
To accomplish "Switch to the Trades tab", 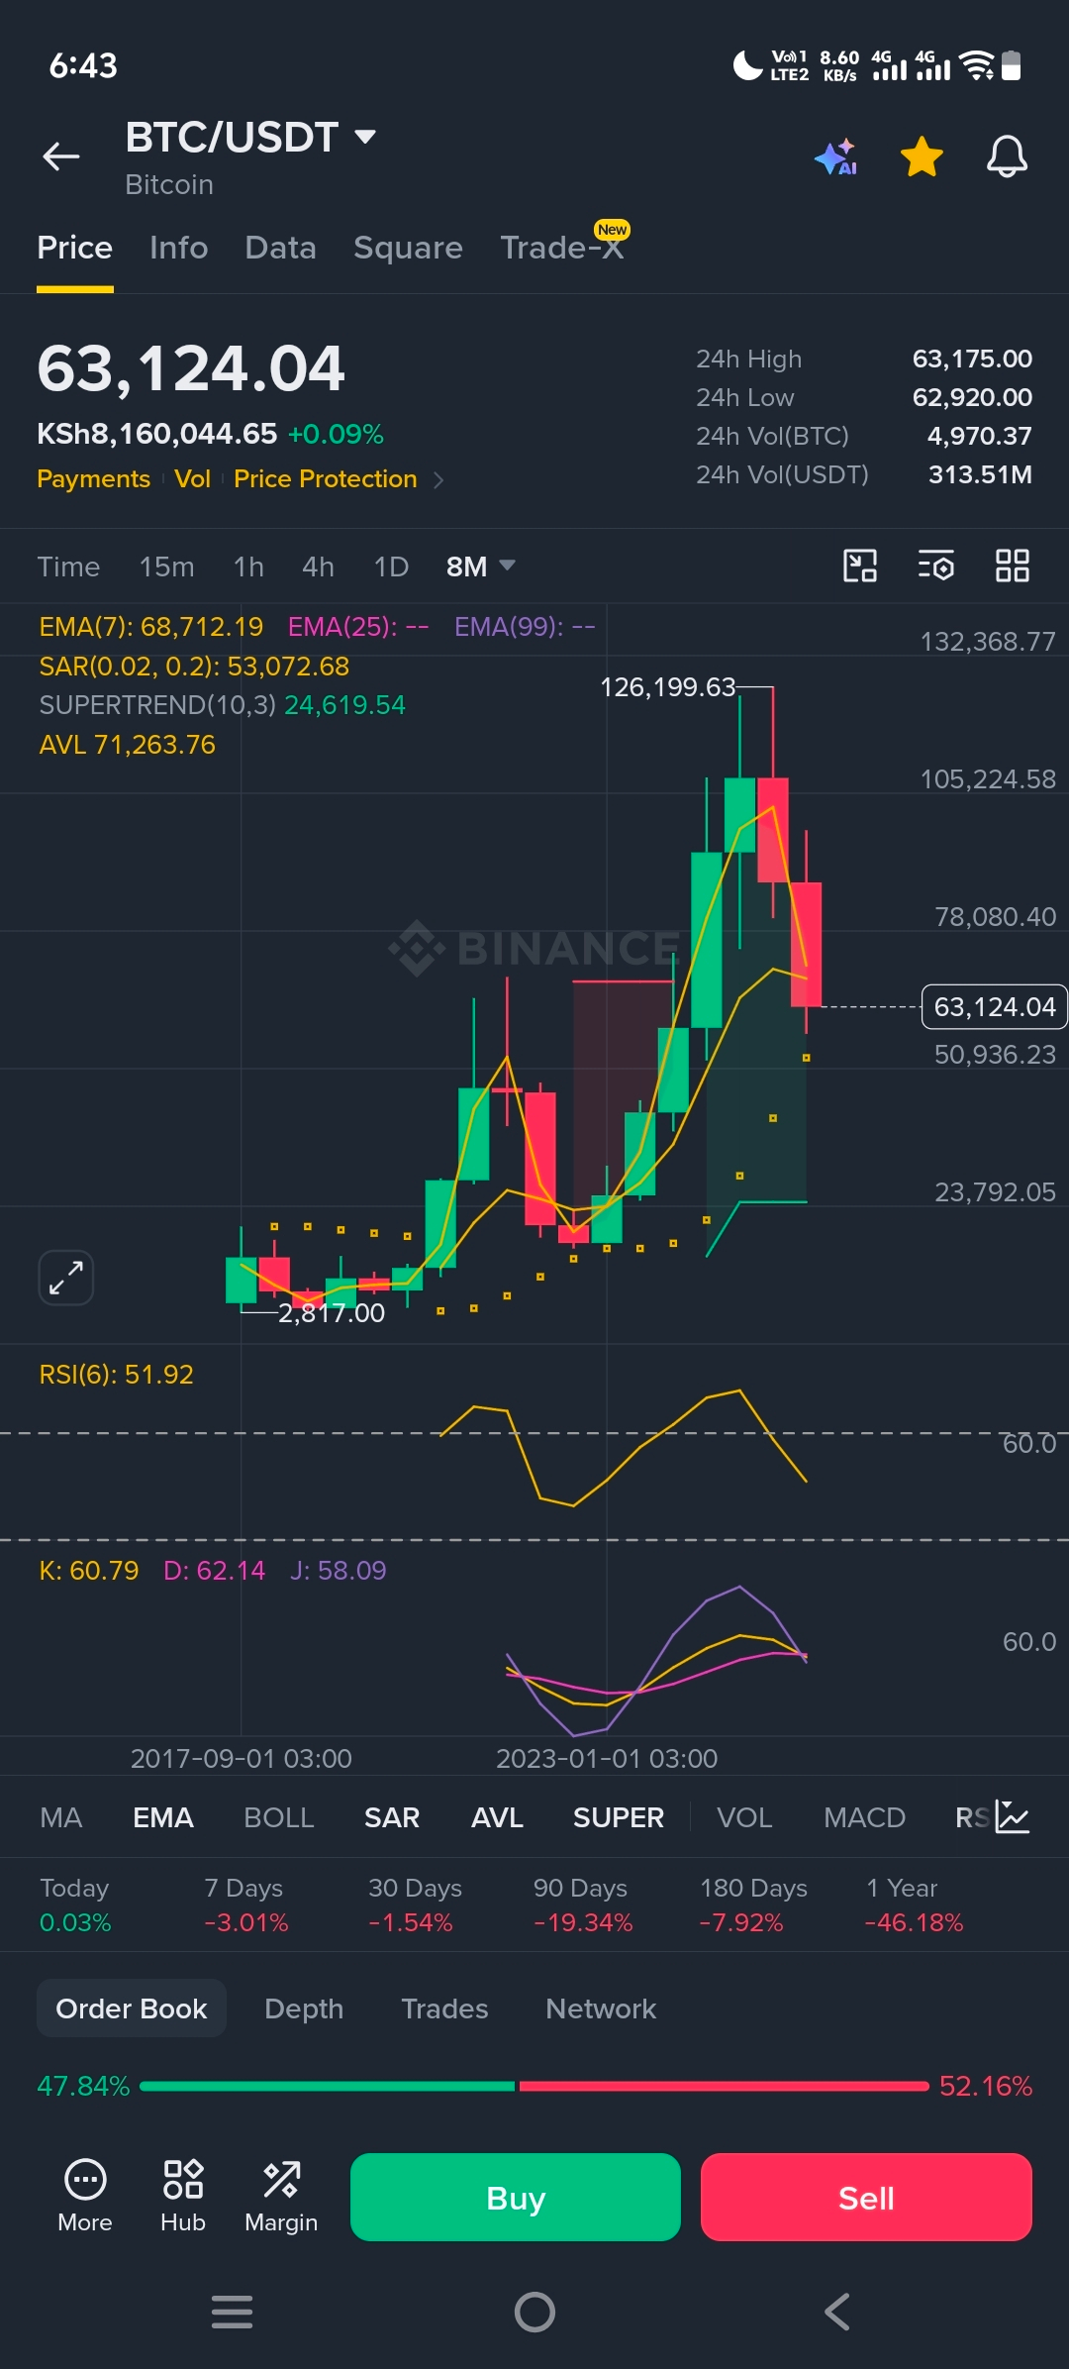I will click(444, 2008).
